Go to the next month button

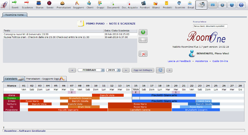click(x=126, y=70)
